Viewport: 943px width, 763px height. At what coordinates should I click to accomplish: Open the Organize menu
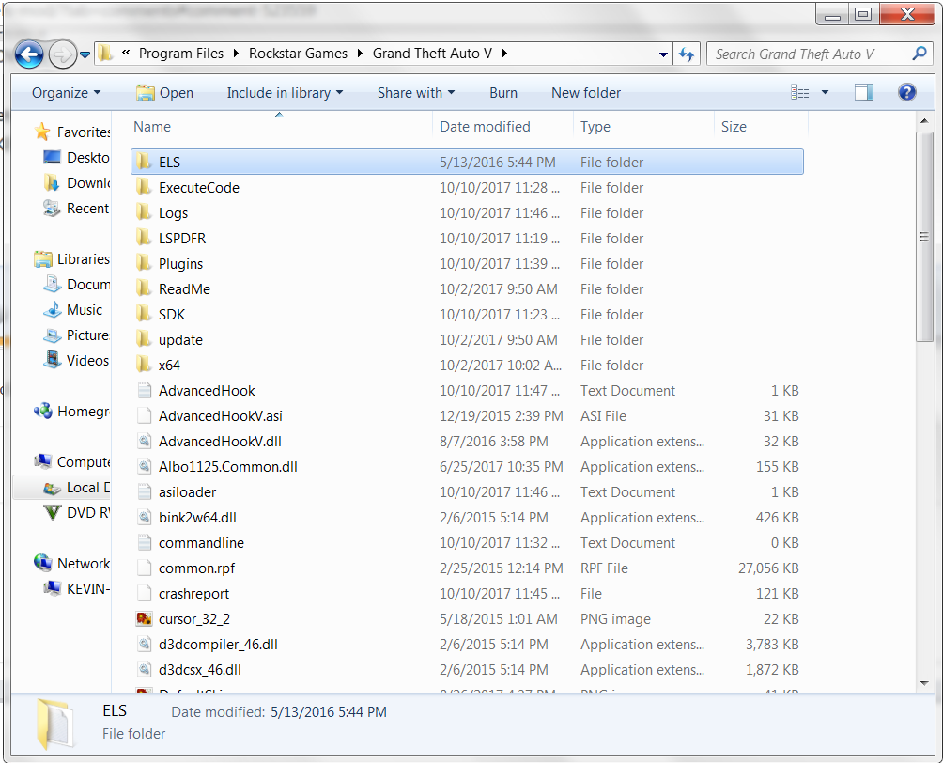pyautogui.click(x=66, y=93)
